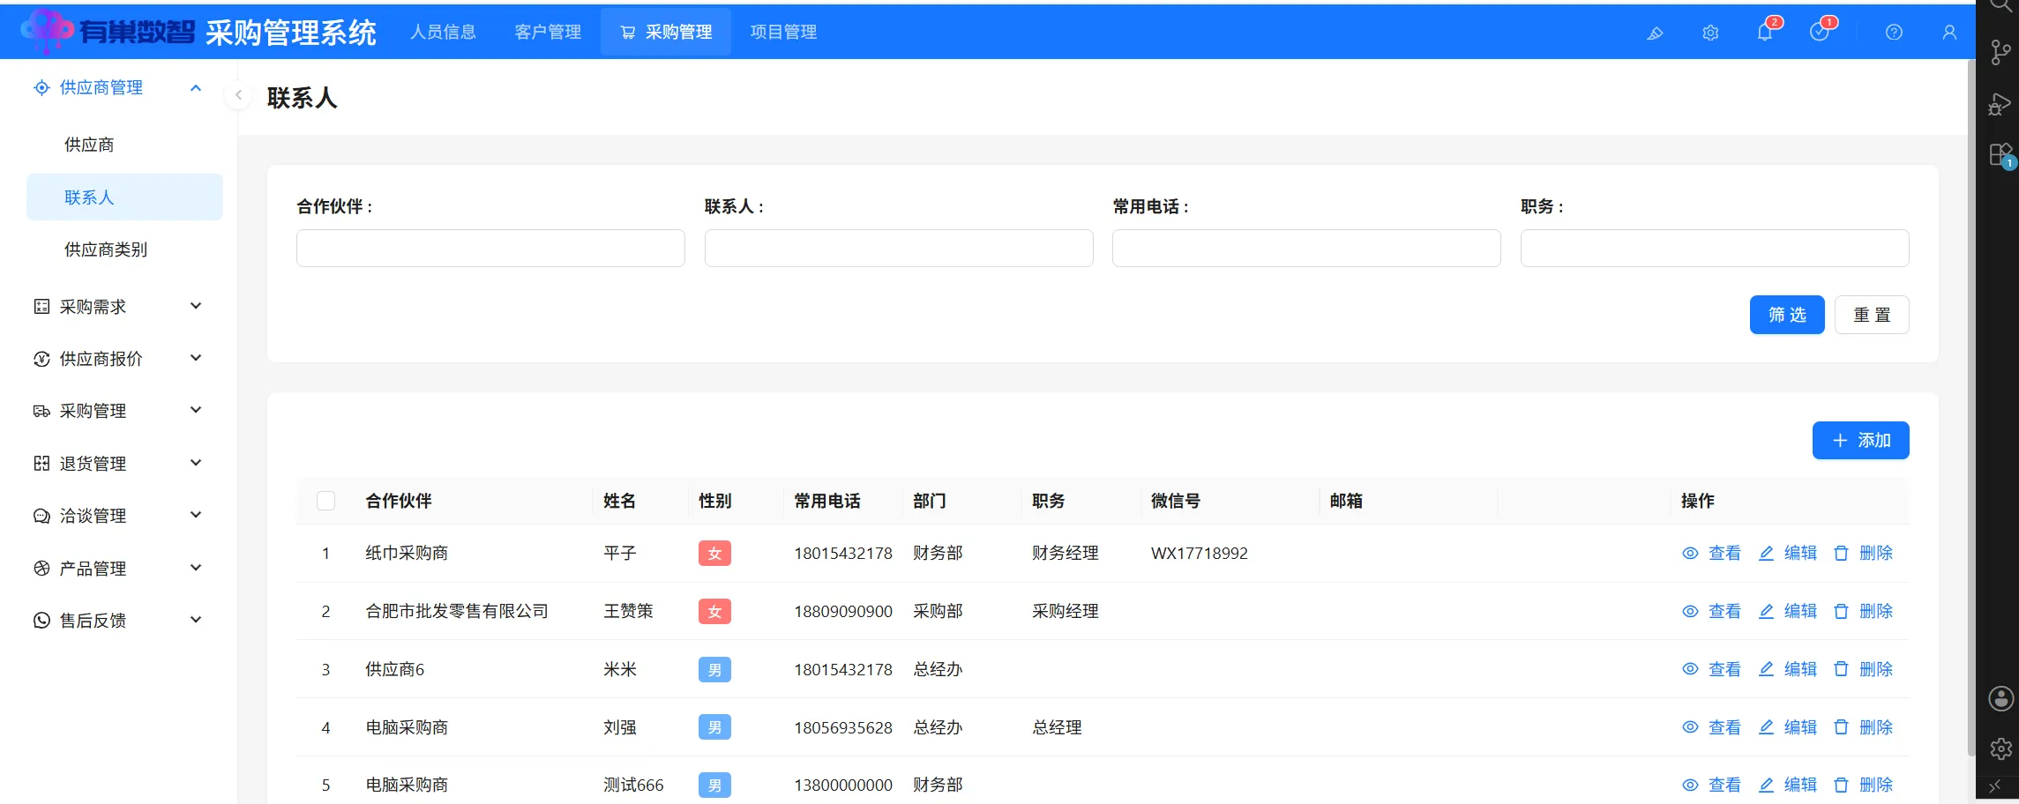Expand the 采购需求 chevron
This screenshot has width=2019, height=804.
(x=196, y=306)
